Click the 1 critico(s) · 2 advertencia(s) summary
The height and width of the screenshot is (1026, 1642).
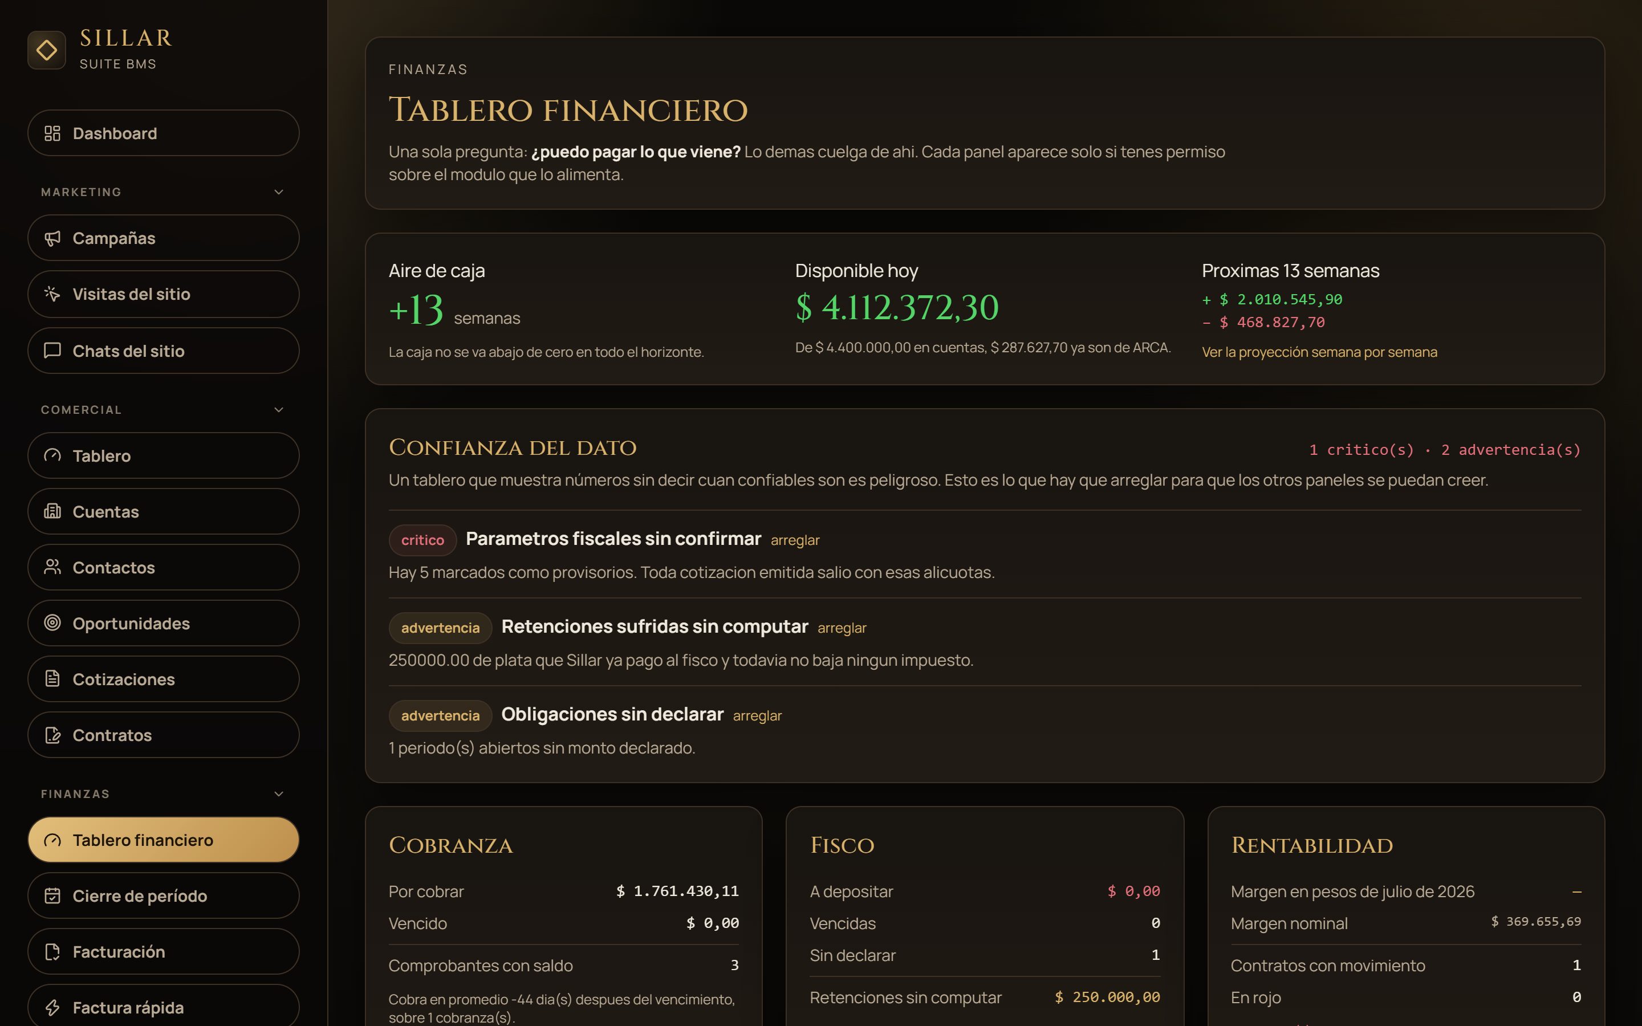[1445, 450]
